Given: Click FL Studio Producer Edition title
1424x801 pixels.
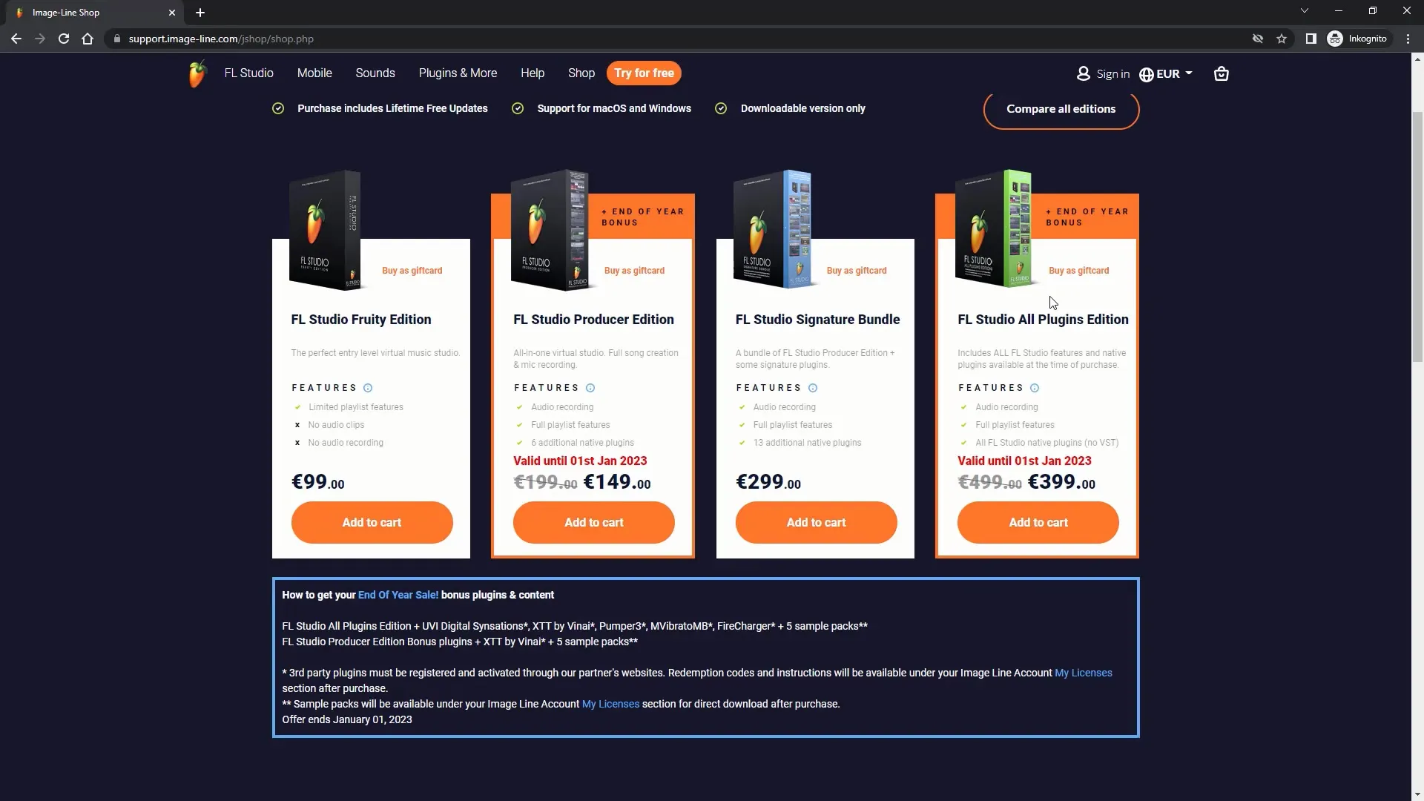Looking at the screenshot, I should 593,320.
